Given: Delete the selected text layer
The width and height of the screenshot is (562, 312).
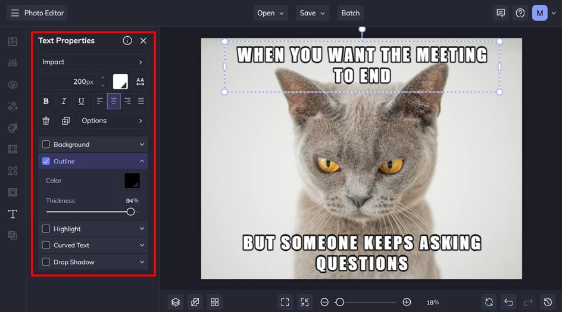Looking at the screenshot, I should 46,121.
